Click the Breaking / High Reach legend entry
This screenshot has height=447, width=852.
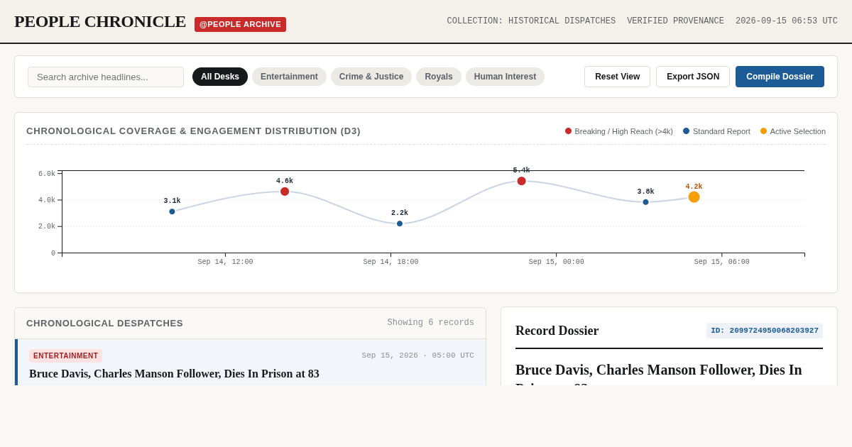tap(619, 131)
